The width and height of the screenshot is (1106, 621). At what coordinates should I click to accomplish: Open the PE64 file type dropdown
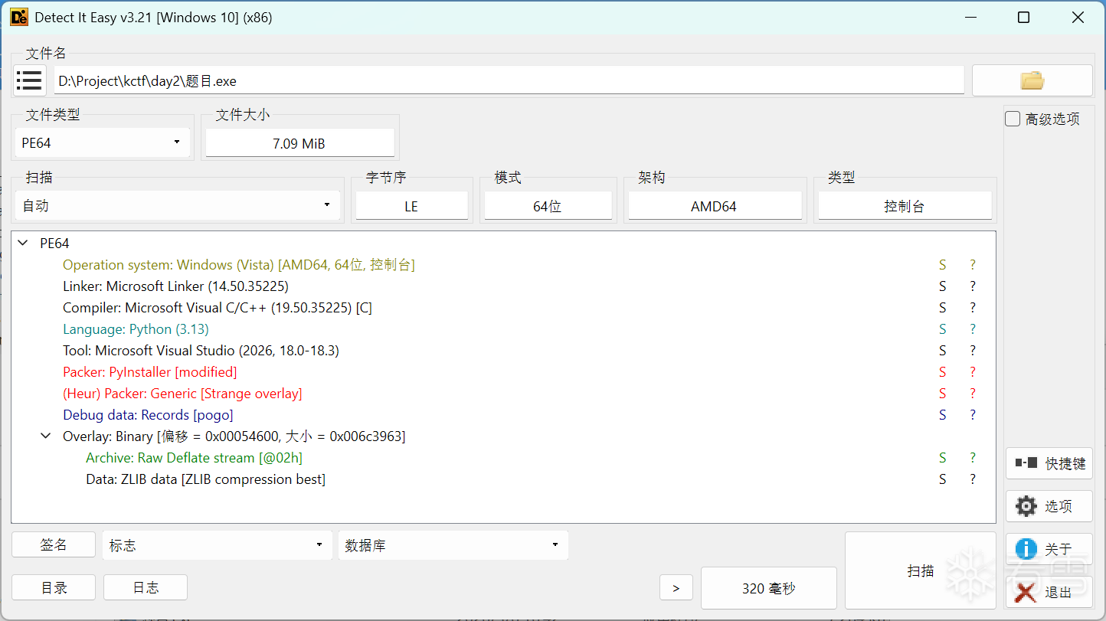coord(103,142)
